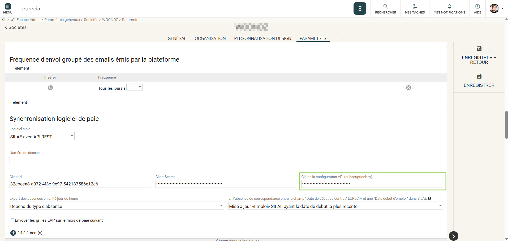The width and height of the screenshot is (508, 241).
Task: Click the Numéro de dossier field
Action: [x=117, y=160]
